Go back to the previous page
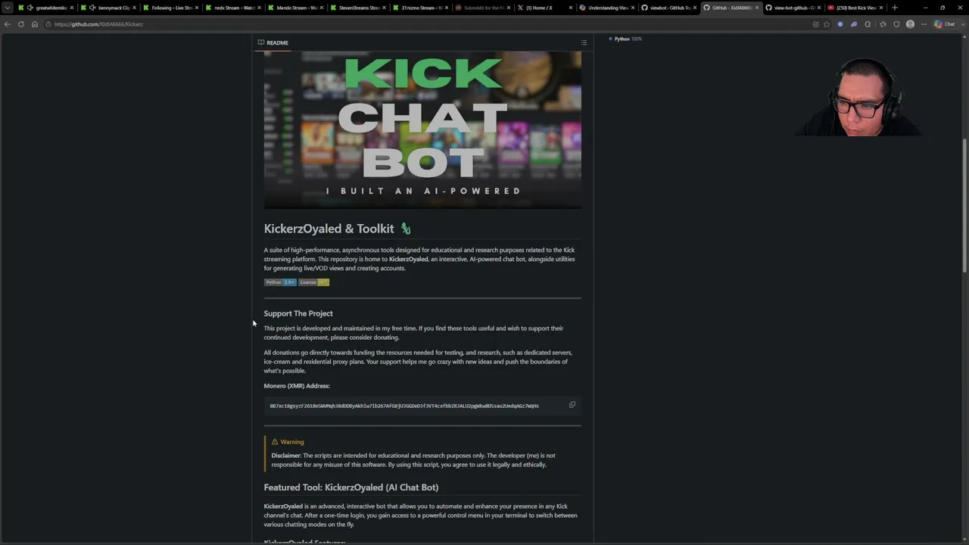 click(8, 24)
